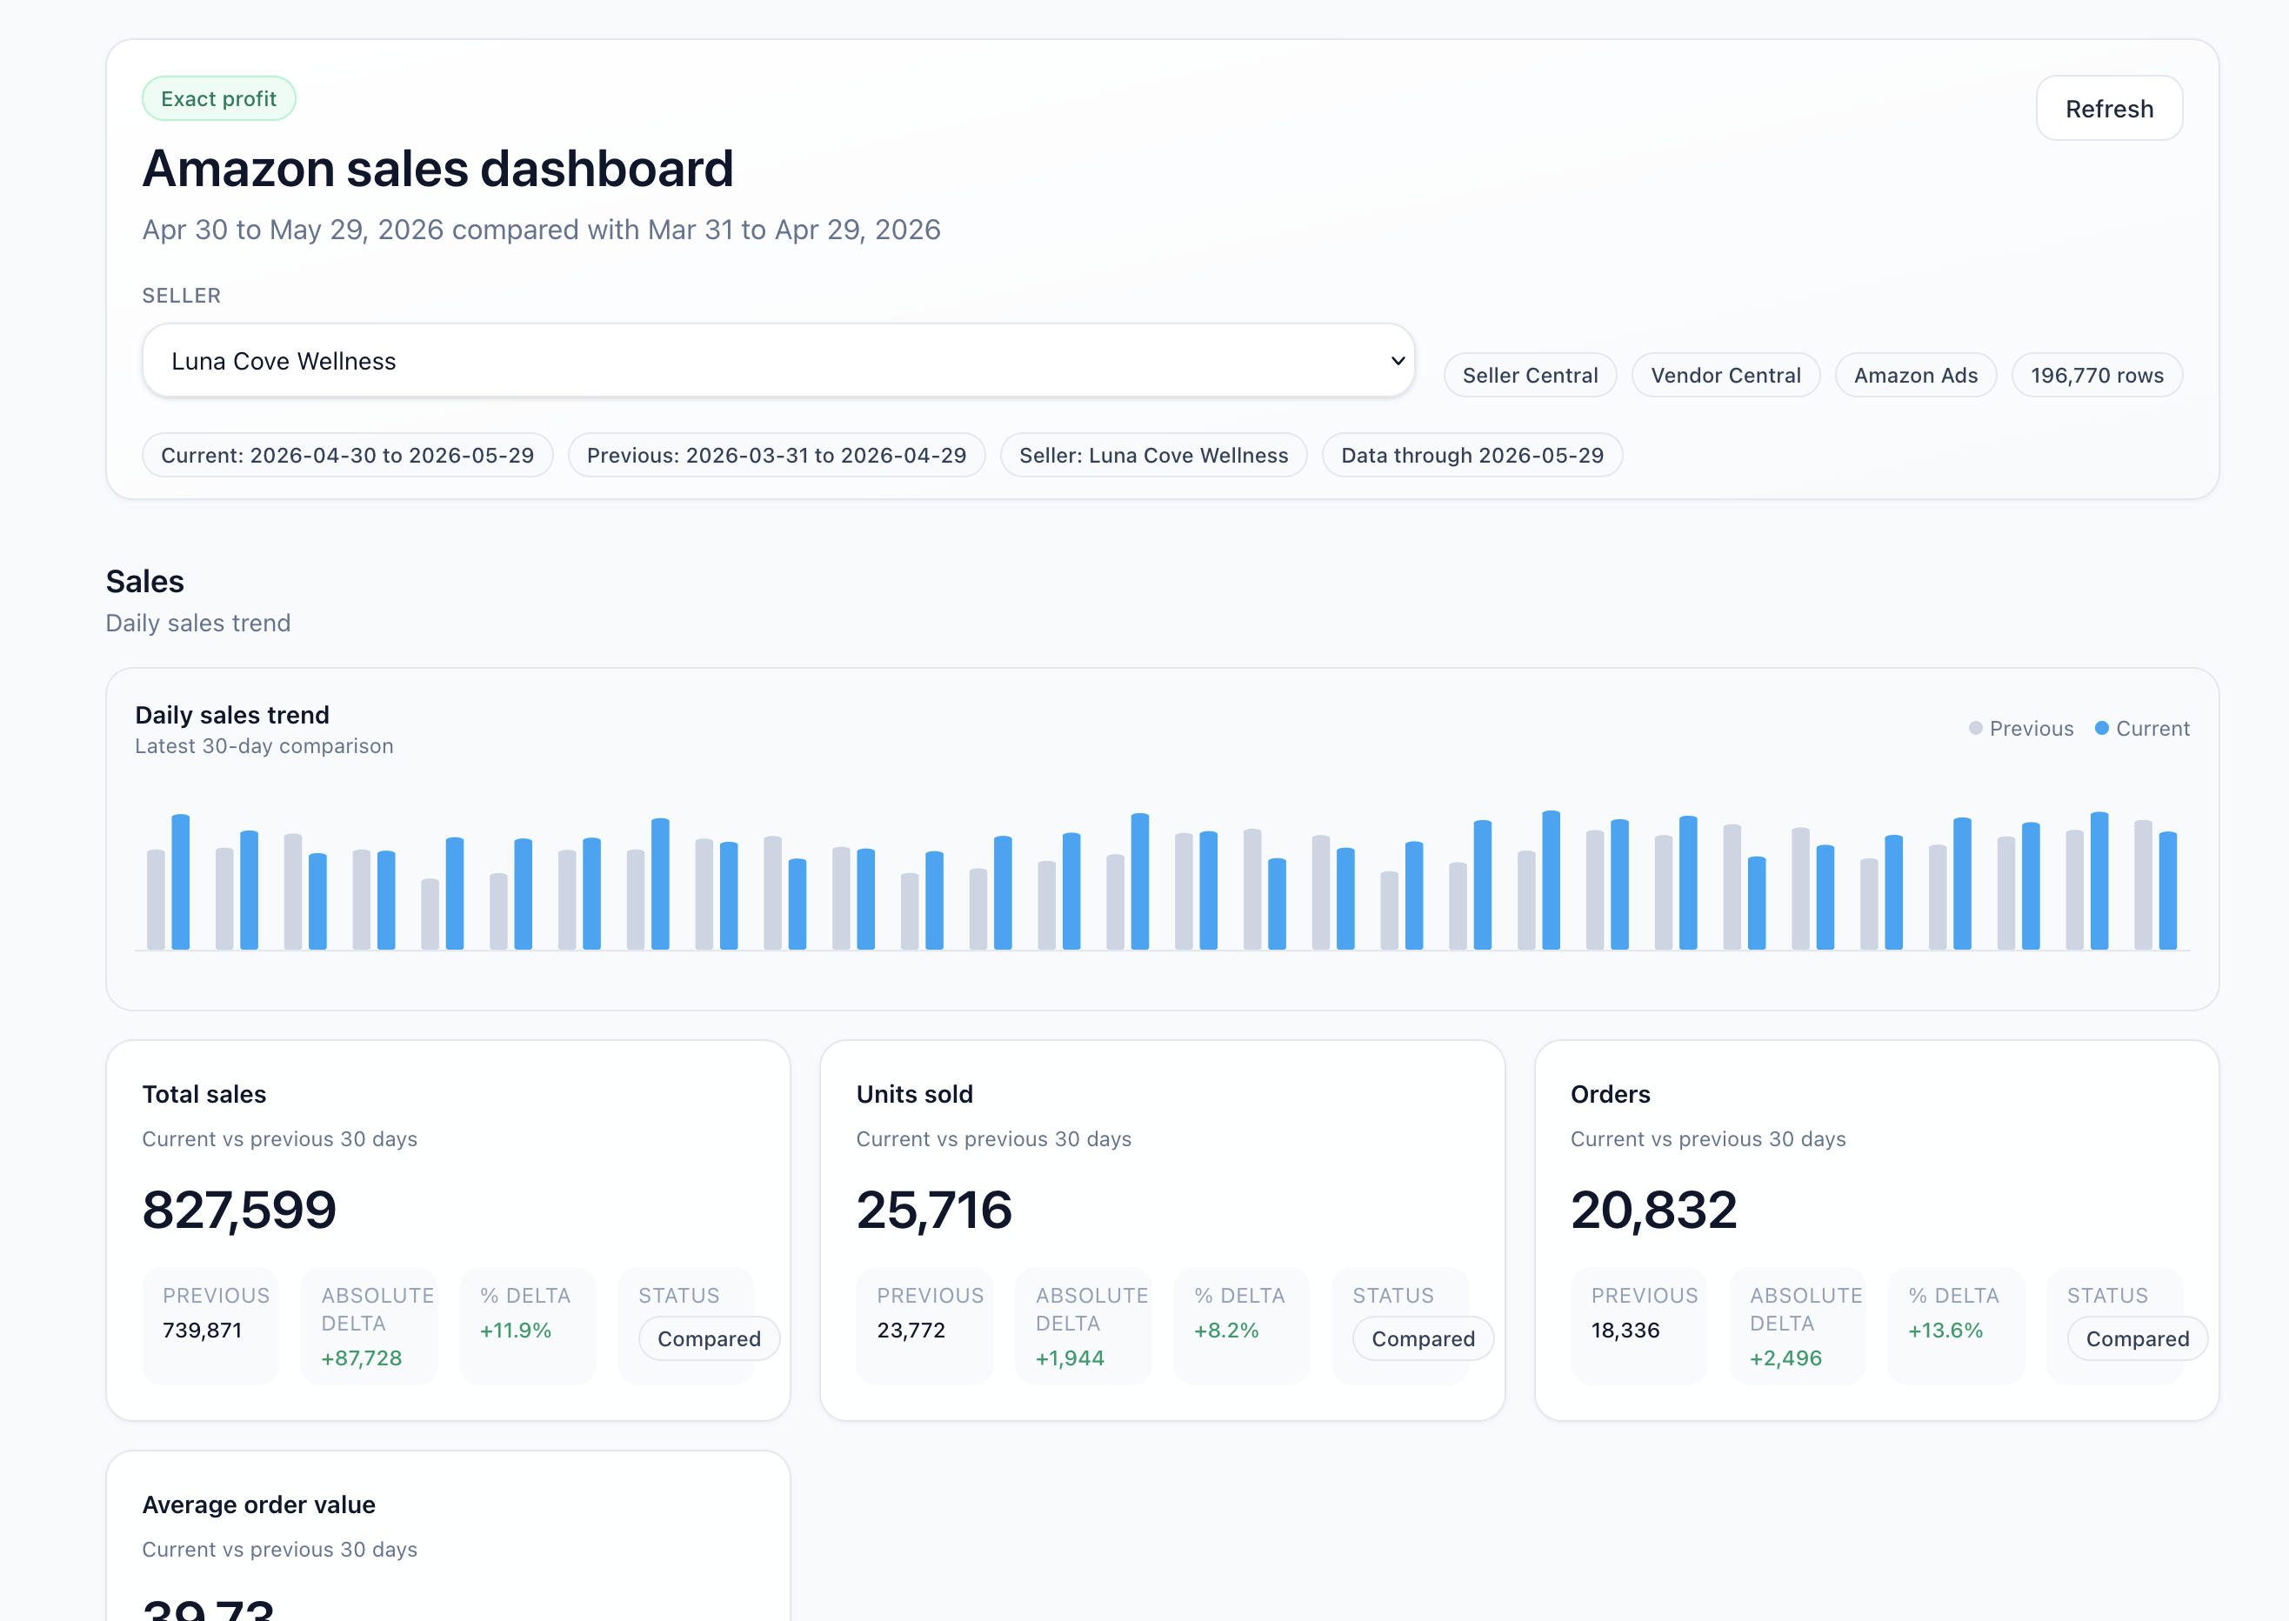Click the Refresh button
The height and width of the screenshot is (1621, 2289).
(x=2108, y=108)
